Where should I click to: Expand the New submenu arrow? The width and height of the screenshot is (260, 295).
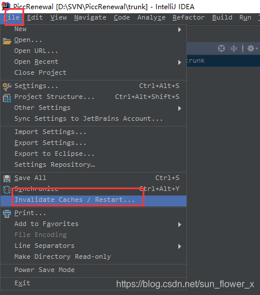point(179,29)
